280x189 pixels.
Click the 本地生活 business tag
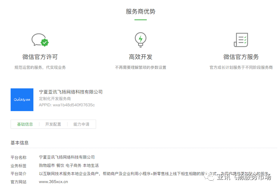point(91,166)
